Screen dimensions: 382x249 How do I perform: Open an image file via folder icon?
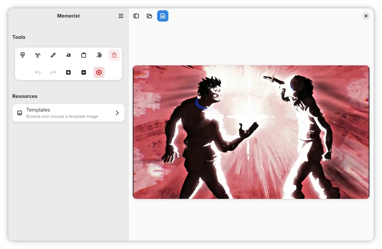pos(149,16)
